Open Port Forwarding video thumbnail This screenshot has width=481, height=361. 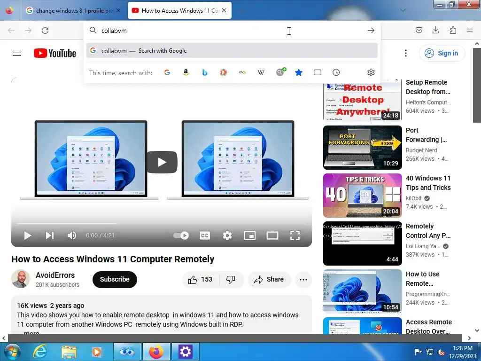(x=362, y=148)
